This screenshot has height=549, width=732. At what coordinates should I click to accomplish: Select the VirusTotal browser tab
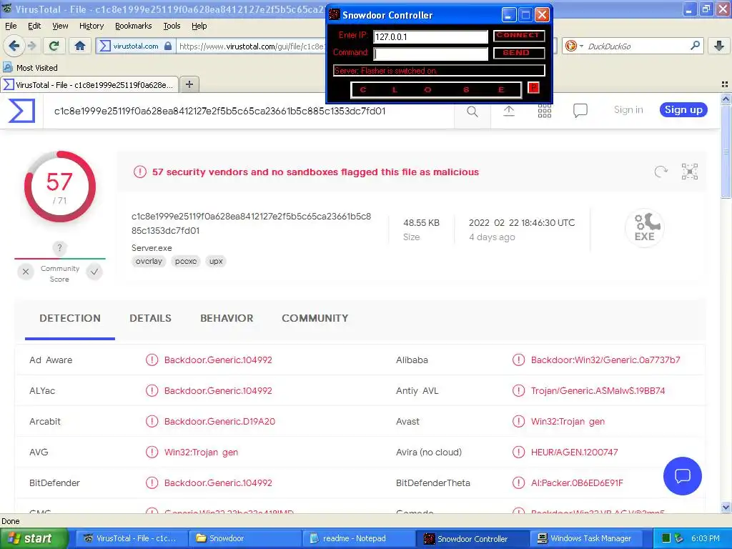(89, 84)
